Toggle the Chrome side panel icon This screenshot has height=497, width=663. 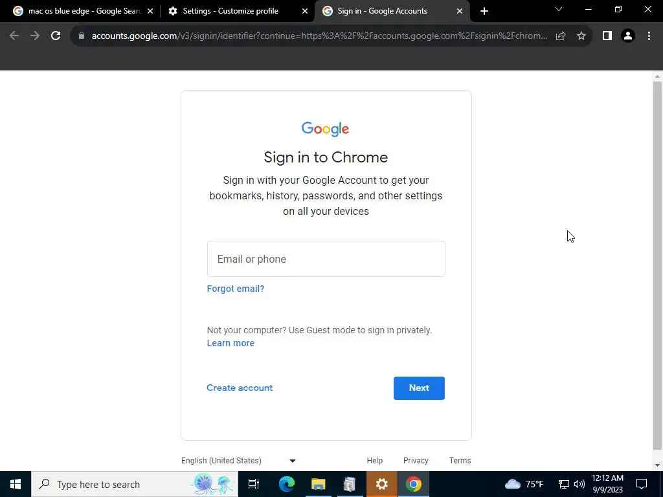coord(607,36)
